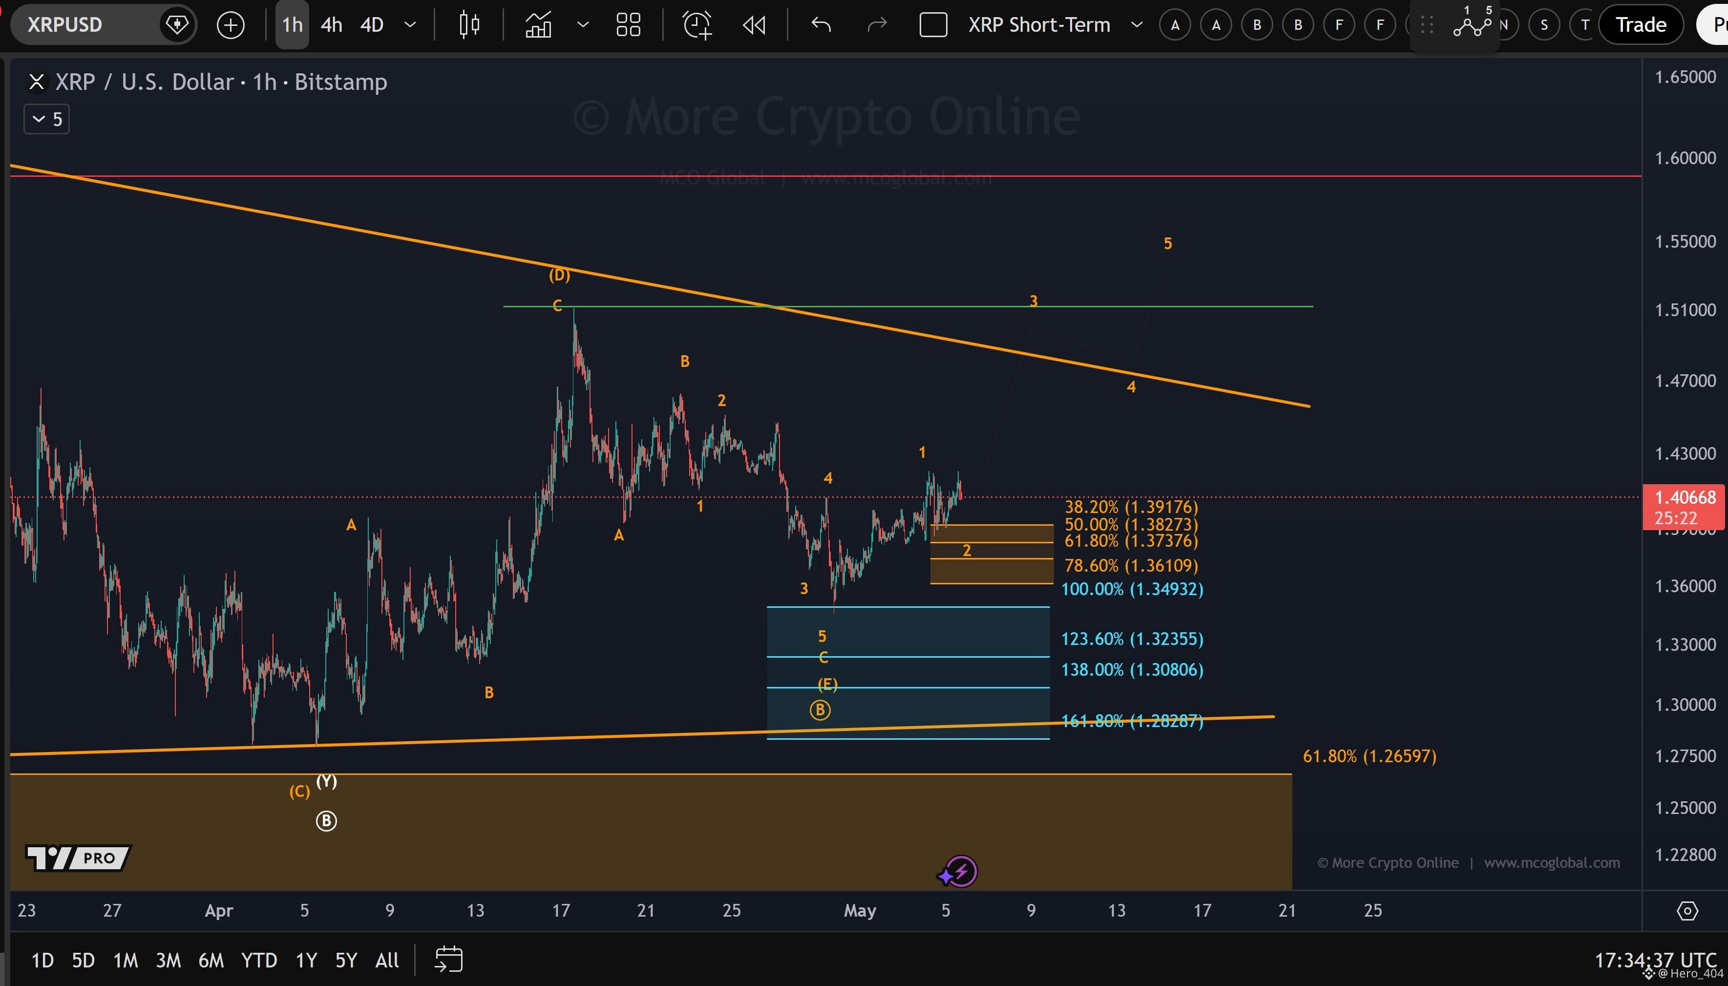The image size is (1728, 986).
Task: Expand the arrow next to indicators
Action: click(x=582, y=25)
